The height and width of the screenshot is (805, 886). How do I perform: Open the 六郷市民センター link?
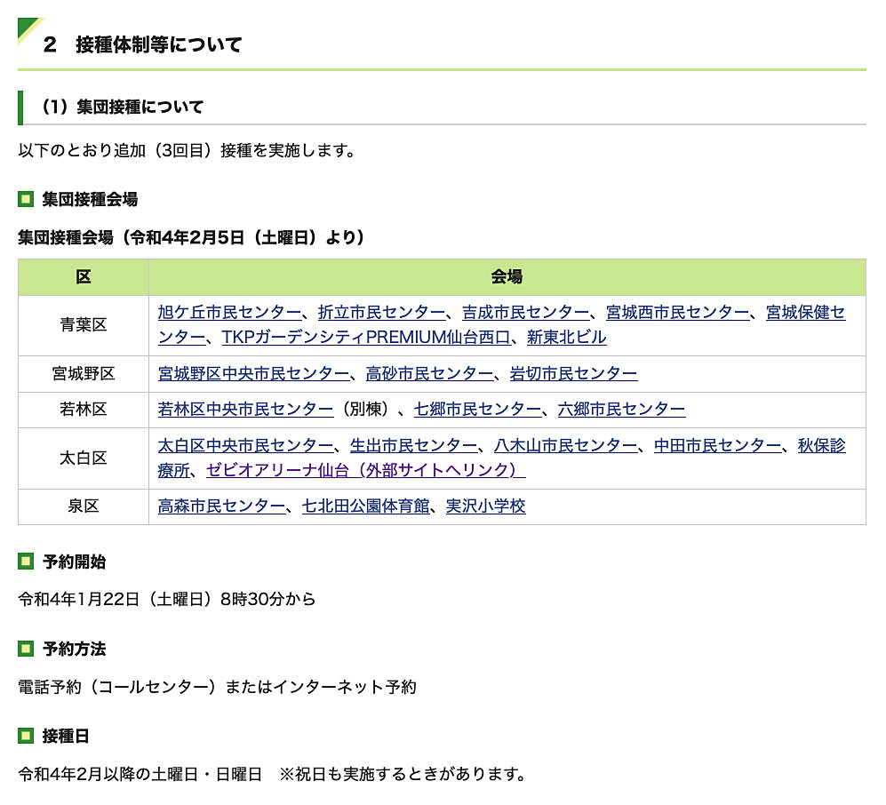click(x=621, y=409)
